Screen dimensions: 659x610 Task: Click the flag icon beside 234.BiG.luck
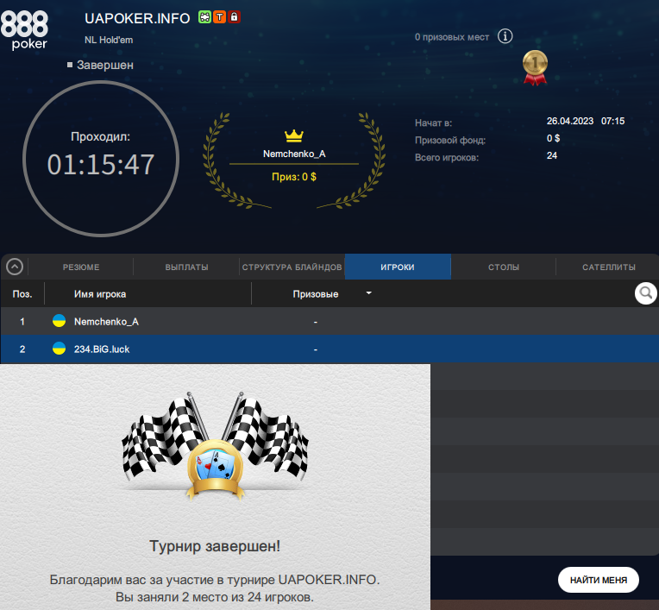pos(59,349)
